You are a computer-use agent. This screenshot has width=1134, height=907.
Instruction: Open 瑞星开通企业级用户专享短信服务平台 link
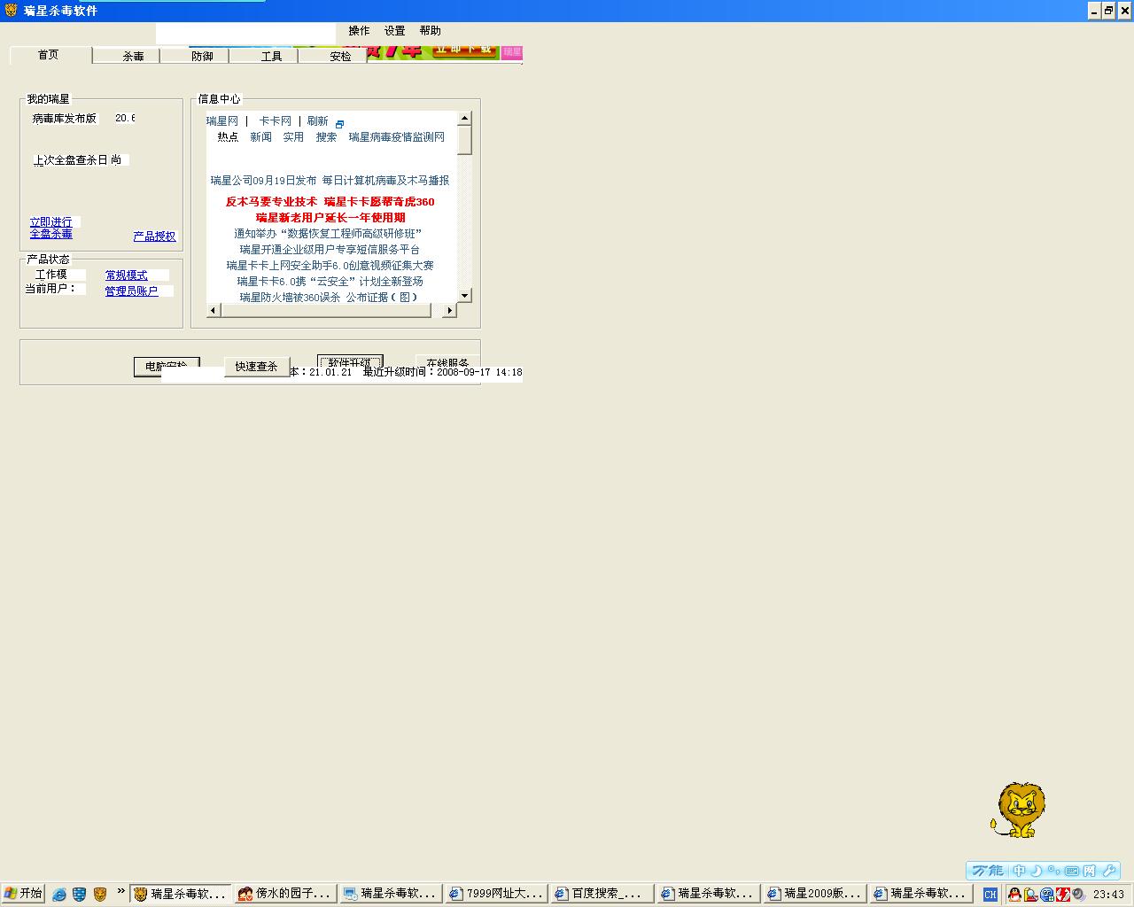(x=330, y=250)
